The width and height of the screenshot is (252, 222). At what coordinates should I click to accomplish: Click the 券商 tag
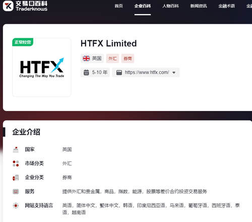pyautogui.click(x=128, y=59)
